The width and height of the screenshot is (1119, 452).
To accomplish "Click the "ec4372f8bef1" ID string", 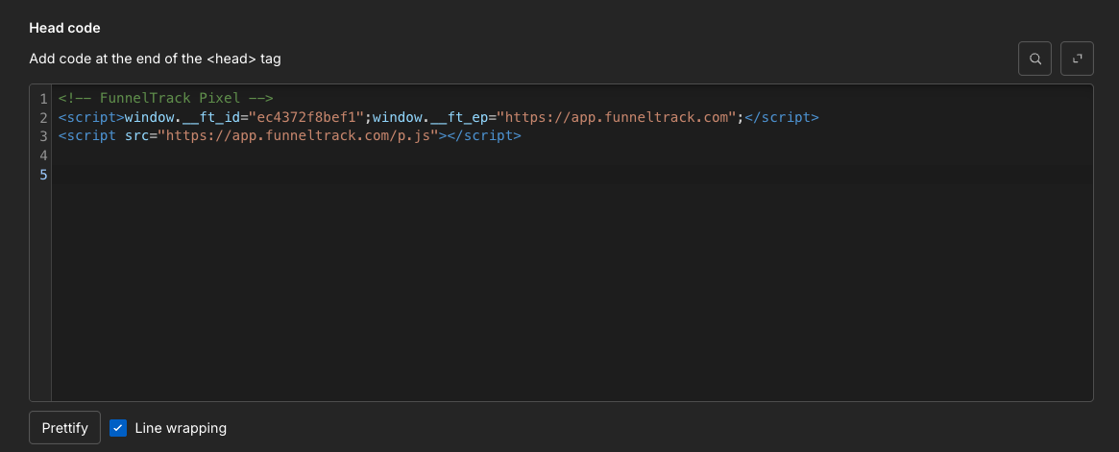I will 306,117.
